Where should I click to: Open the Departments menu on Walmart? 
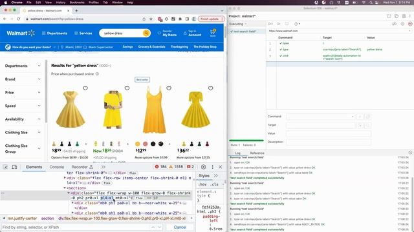[54, 33]
